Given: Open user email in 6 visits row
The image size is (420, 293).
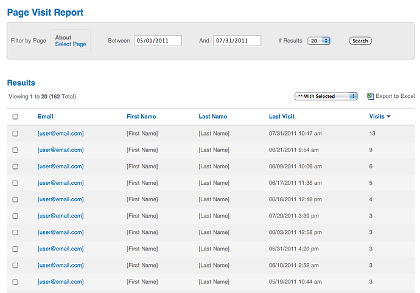Looking at the screenshot, I should (60, 167).
